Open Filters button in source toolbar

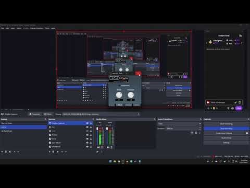click(x=48, y=114)
